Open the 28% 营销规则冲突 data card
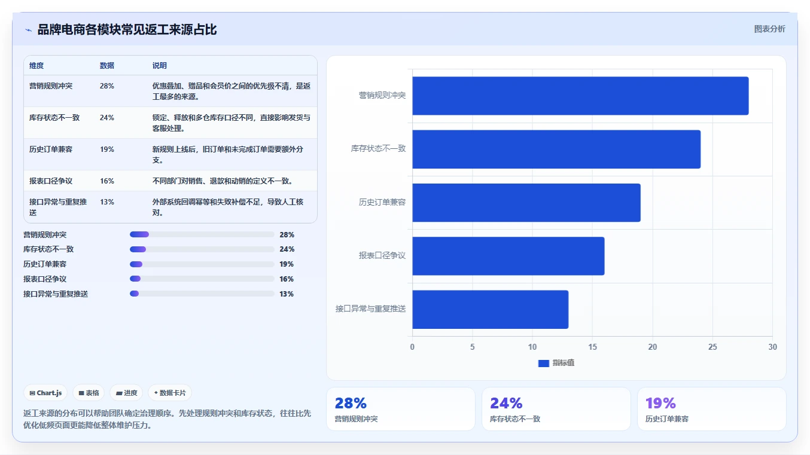This screenshot has height=455, width=810. (x=401, y=409)
